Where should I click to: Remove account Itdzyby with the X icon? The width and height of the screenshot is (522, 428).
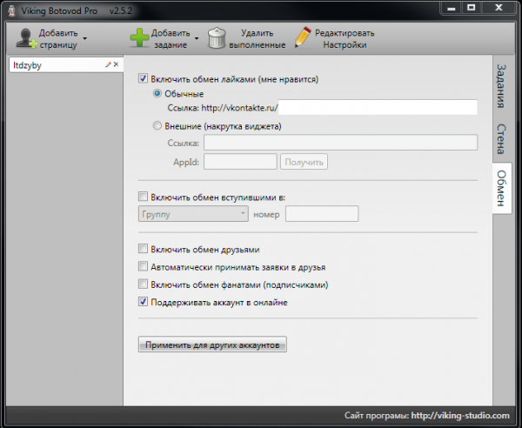pyautogui.click(x=116, y=64)
